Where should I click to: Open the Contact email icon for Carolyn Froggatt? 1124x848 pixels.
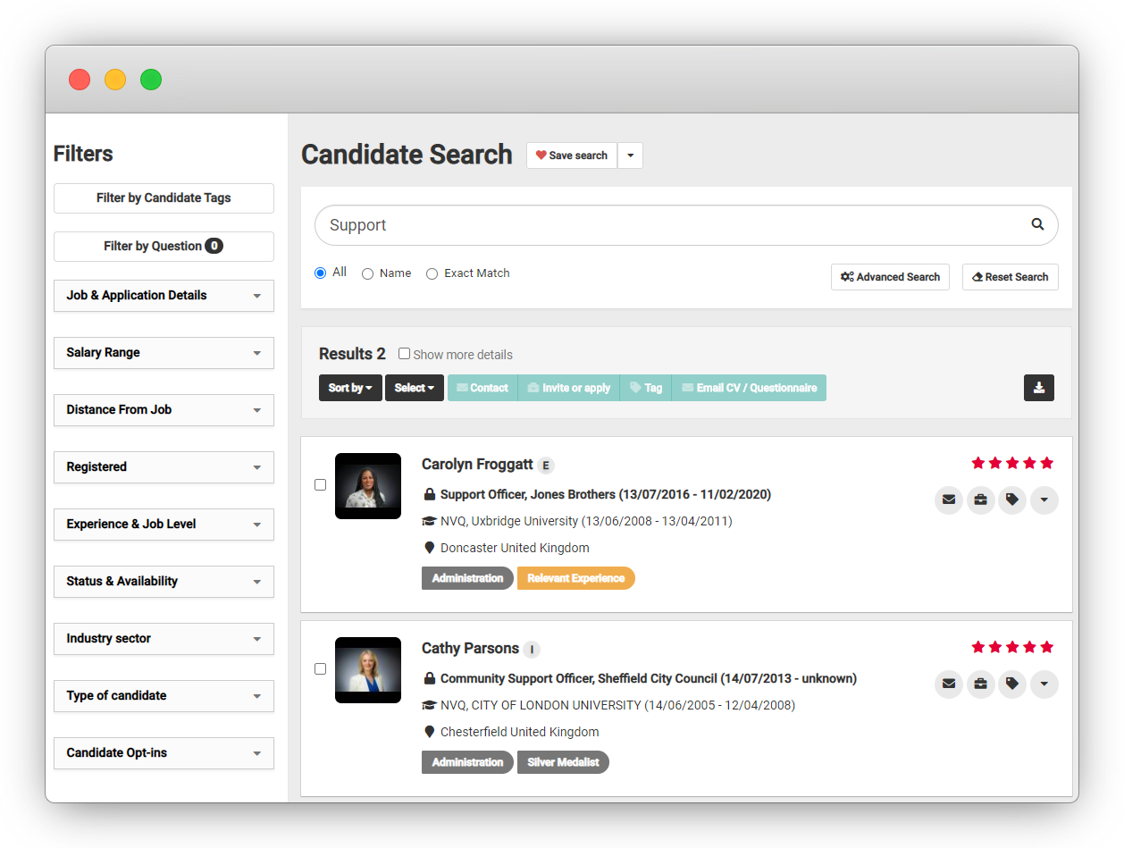(x=948, y=500)
